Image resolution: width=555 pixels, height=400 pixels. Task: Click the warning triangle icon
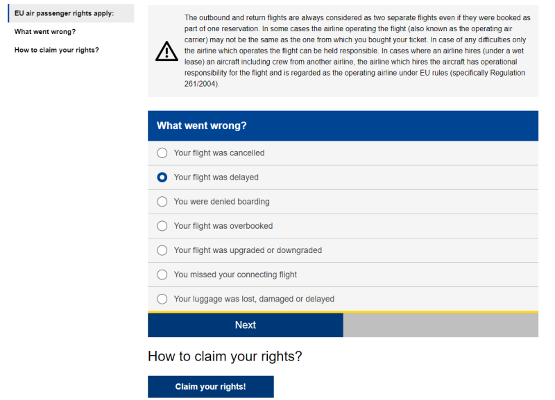click(x=166, y=51)
